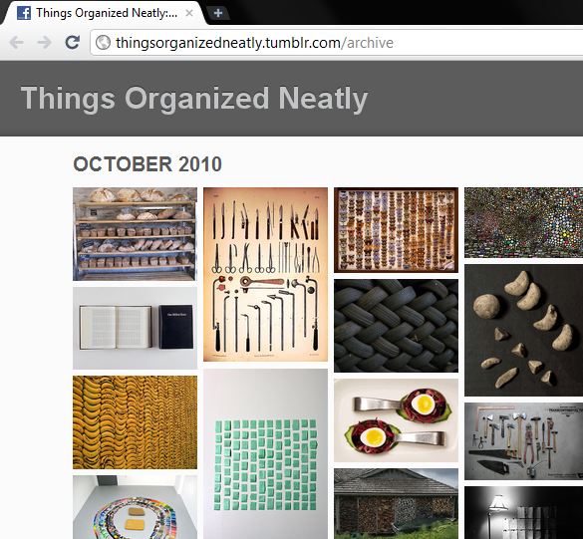Select the Things Organized Neatly browser tab
The height and width of the screenshot is (539, 583).
[x=104, y=13]
